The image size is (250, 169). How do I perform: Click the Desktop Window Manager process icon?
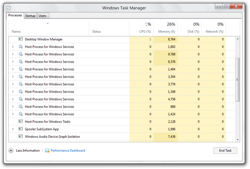(21, 39)
